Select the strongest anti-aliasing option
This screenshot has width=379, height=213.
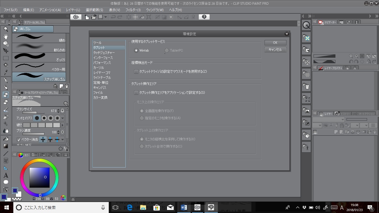coord(57,118)
